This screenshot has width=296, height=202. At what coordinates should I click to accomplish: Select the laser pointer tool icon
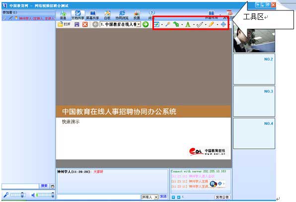tap(168, 24)
